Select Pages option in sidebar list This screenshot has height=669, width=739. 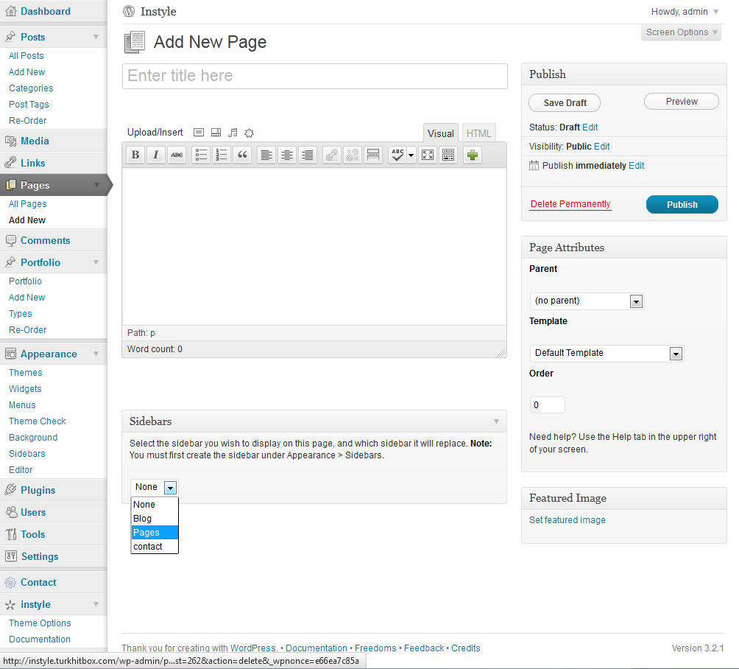click(x=155, y=533)
